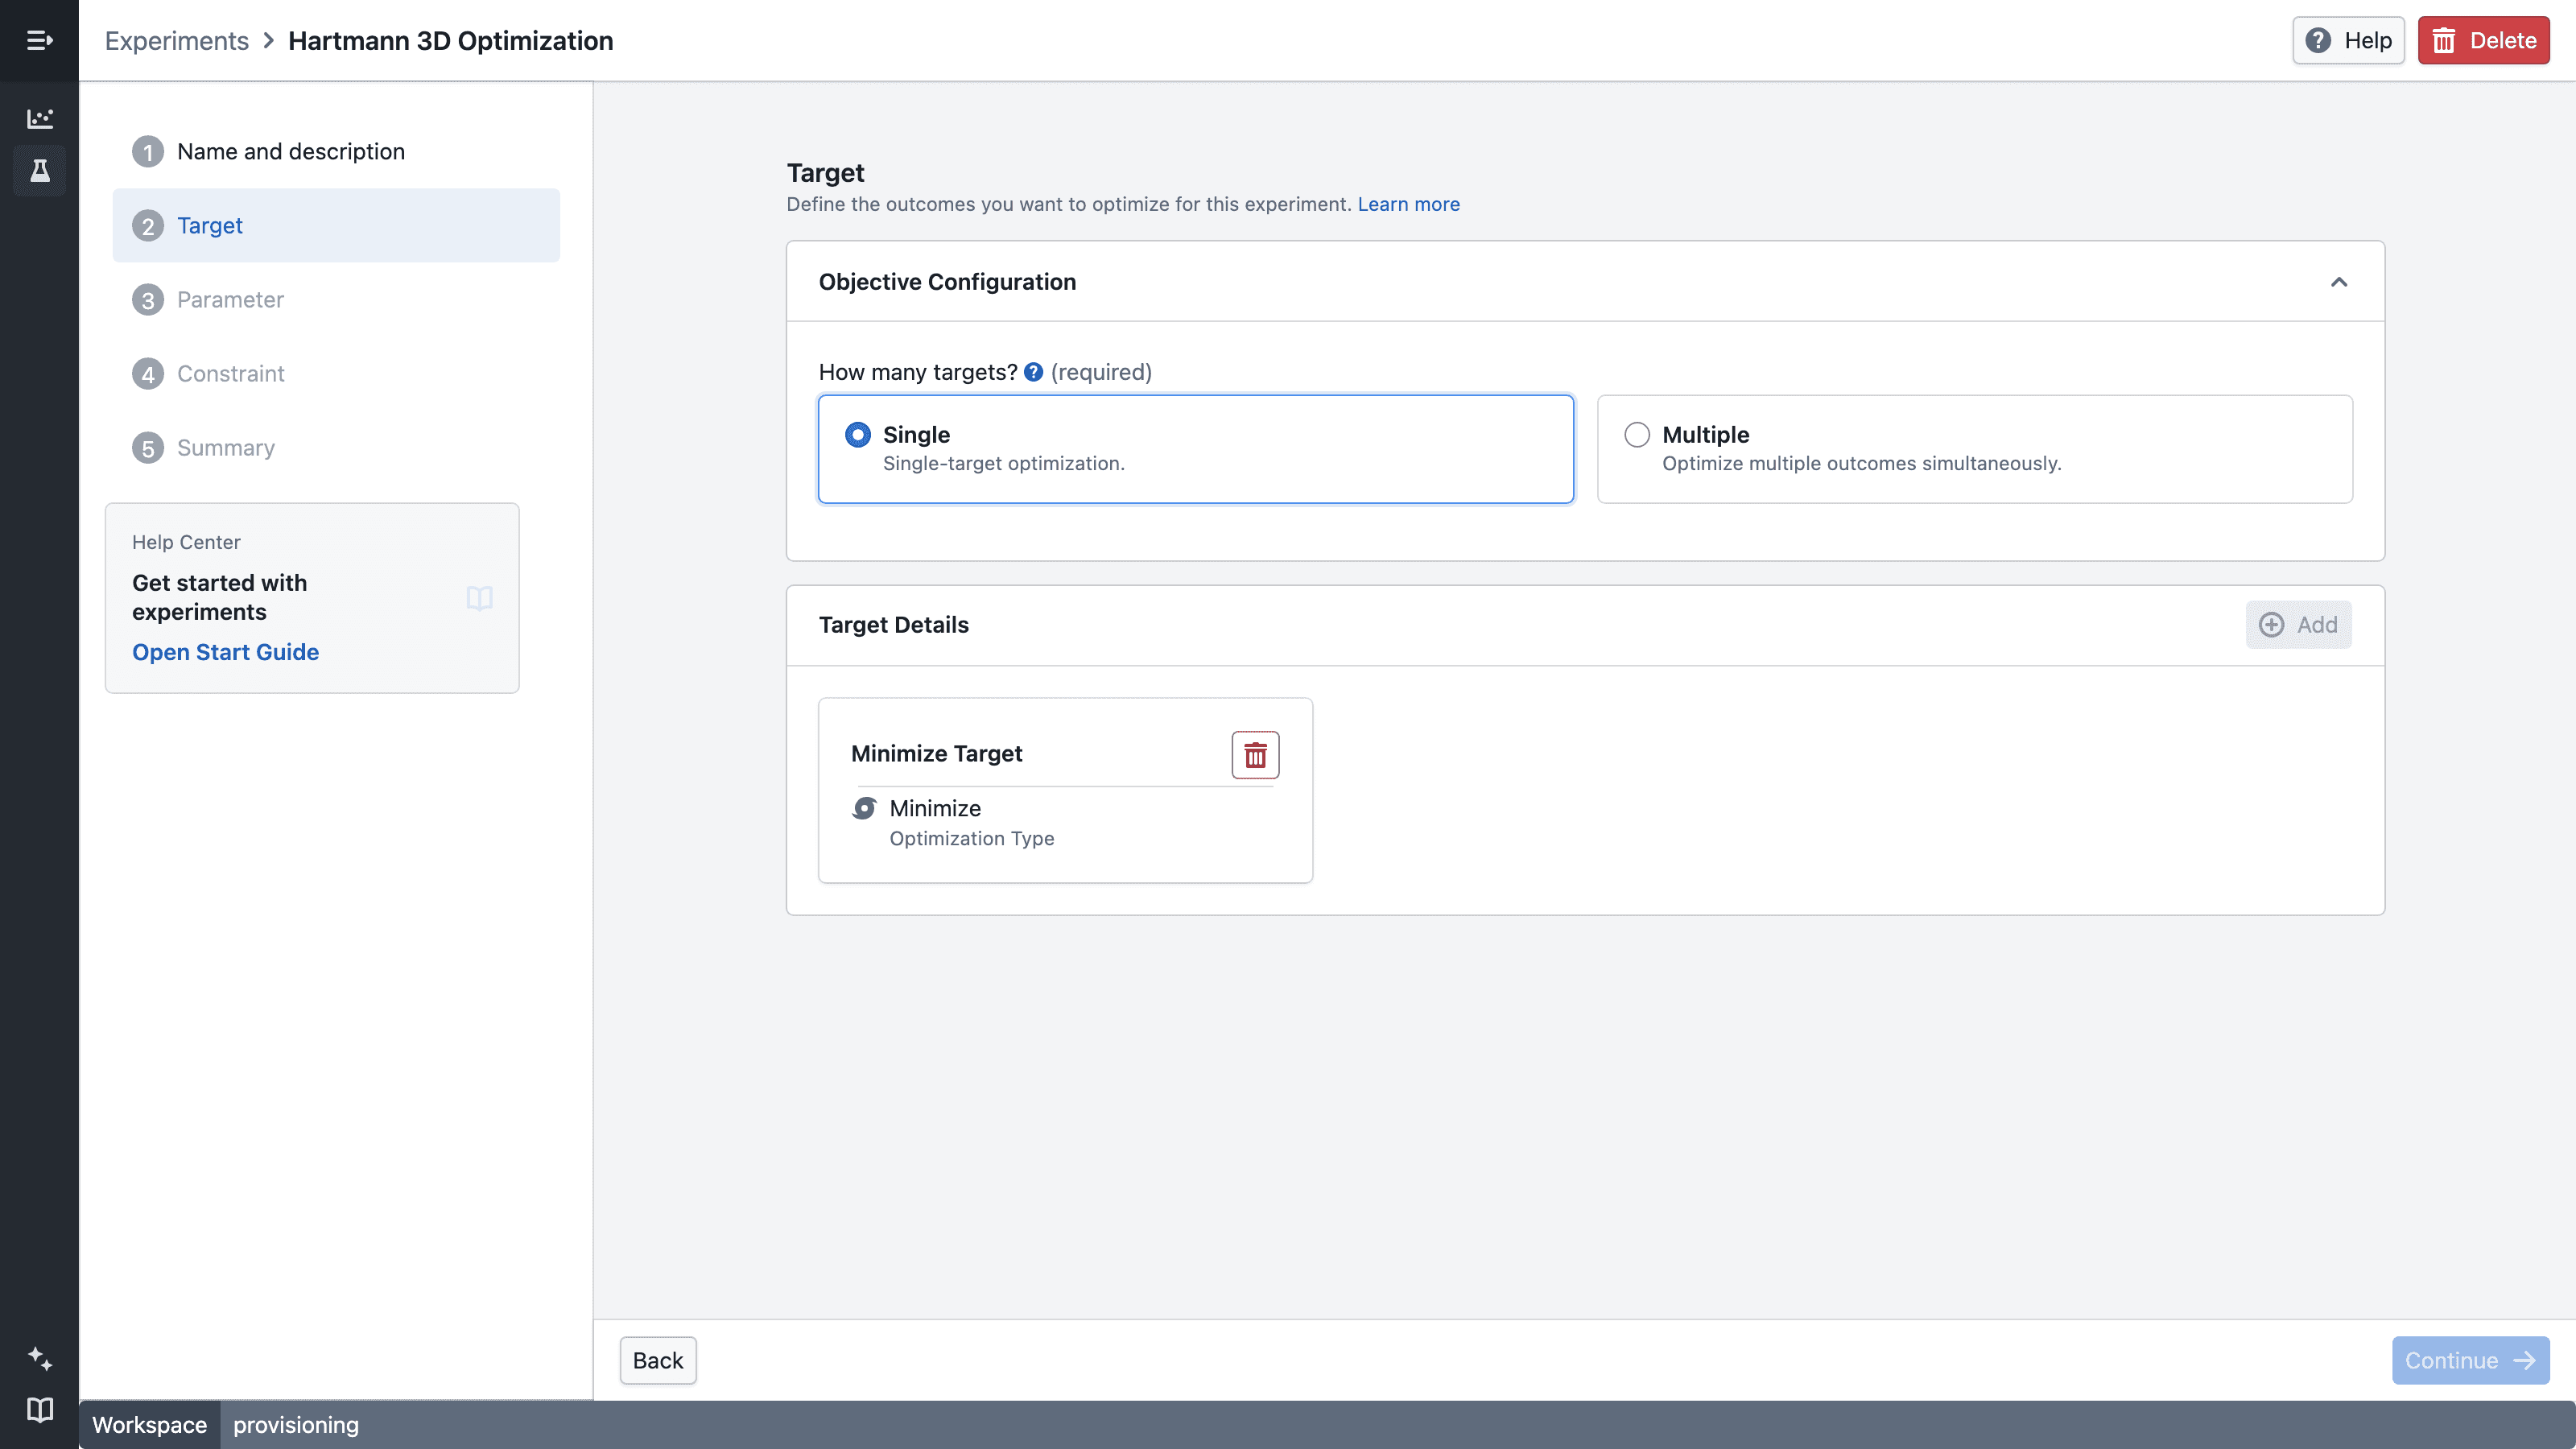Select the Multiple targets radio button
The image size is (2576, 1449).
[1636, 435]
